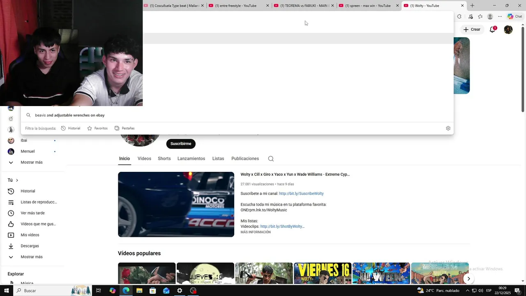Open the Edge browser profile avatar
The image size is (526, 296).
point(490,17)
